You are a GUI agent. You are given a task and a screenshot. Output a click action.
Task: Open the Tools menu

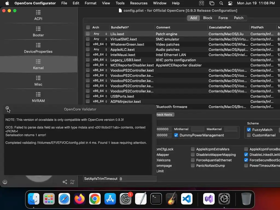coord(120,3)
